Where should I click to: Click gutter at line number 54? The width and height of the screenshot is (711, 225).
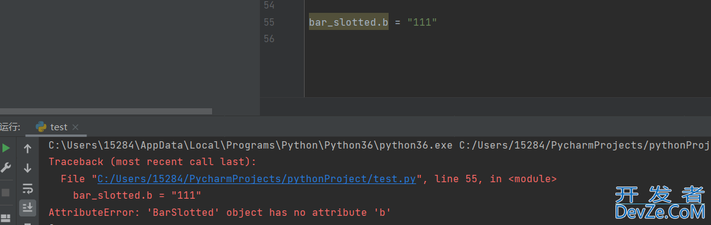269,6
